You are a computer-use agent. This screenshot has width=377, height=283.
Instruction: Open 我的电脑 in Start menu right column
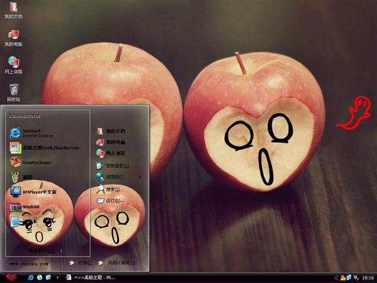111,142
